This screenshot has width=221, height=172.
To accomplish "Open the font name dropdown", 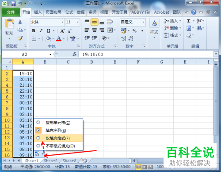I will (62, 22).
